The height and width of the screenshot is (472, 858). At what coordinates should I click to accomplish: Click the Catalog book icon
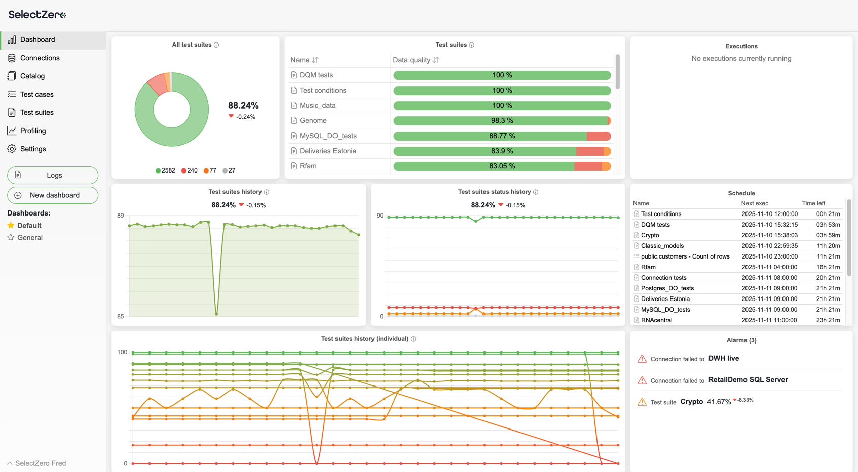[x=12, y=76]
